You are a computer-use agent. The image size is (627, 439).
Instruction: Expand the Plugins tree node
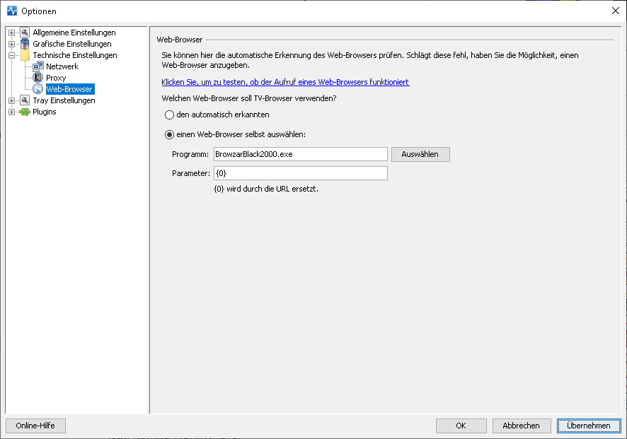pos(11,112)
